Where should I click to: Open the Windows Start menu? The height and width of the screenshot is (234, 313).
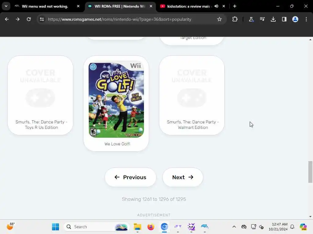pos(55,227)
